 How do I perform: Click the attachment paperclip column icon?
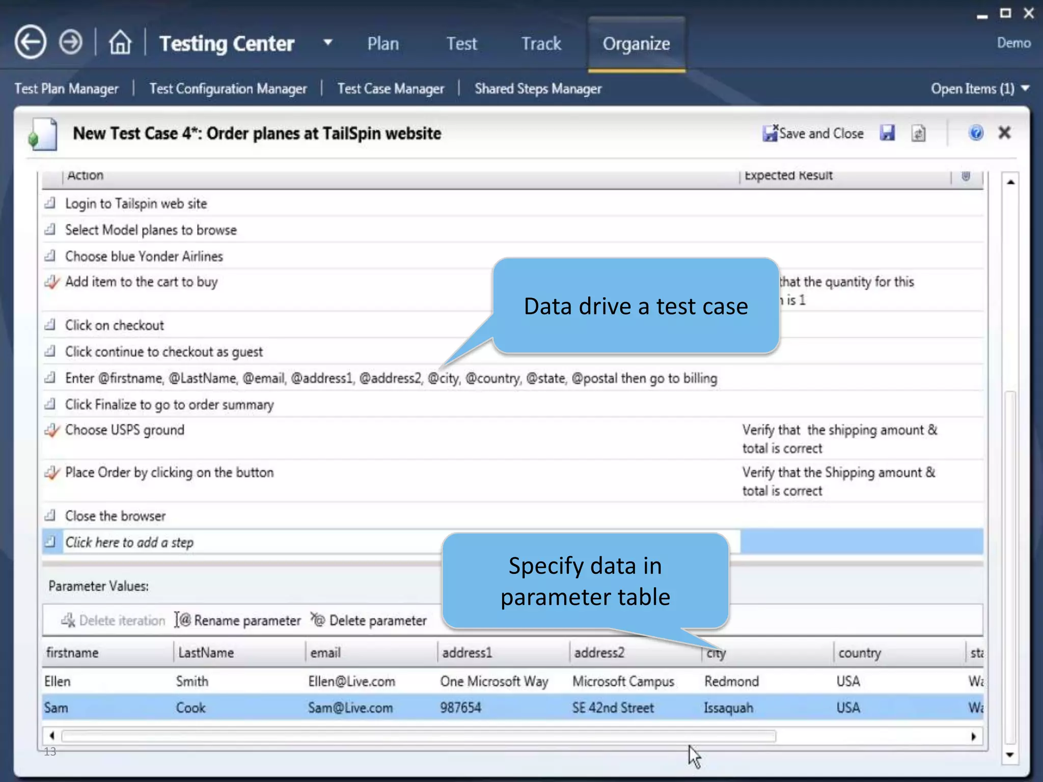tap(966, 176)
